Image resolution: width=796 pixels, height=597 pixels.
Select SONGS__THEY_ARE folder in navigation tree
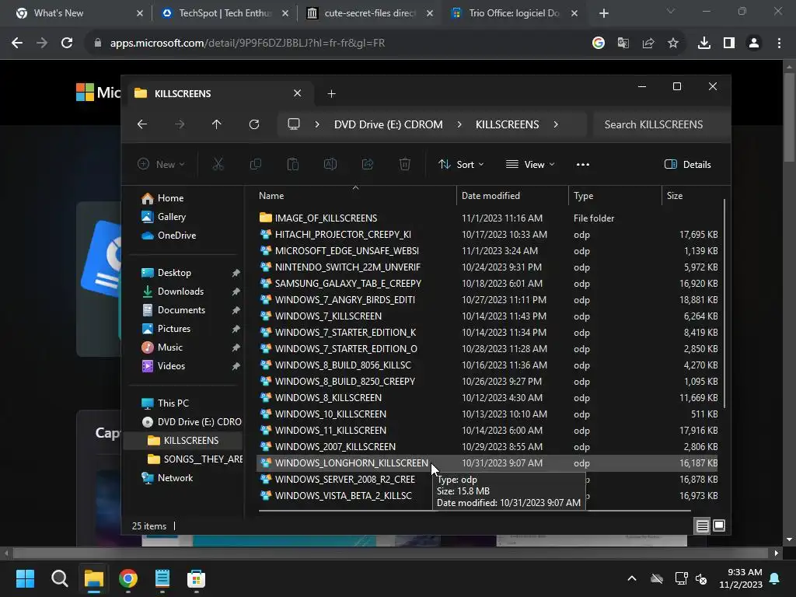point(183,459)
